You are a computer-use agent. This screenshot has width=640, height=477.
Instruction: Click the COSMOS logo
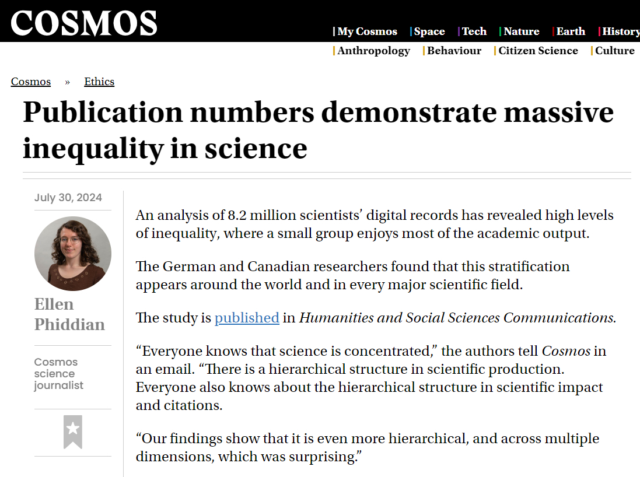pos(84,23)
